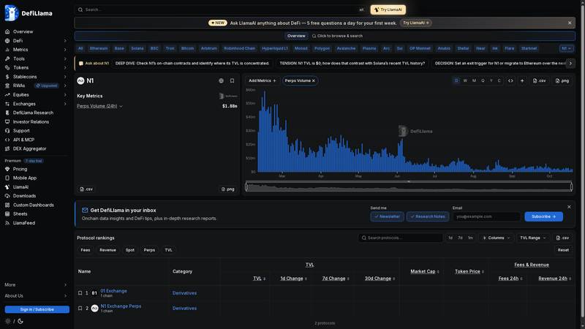Click the Add Metrics button
Screen dimensions: 585x329
[x=263, y=80]
